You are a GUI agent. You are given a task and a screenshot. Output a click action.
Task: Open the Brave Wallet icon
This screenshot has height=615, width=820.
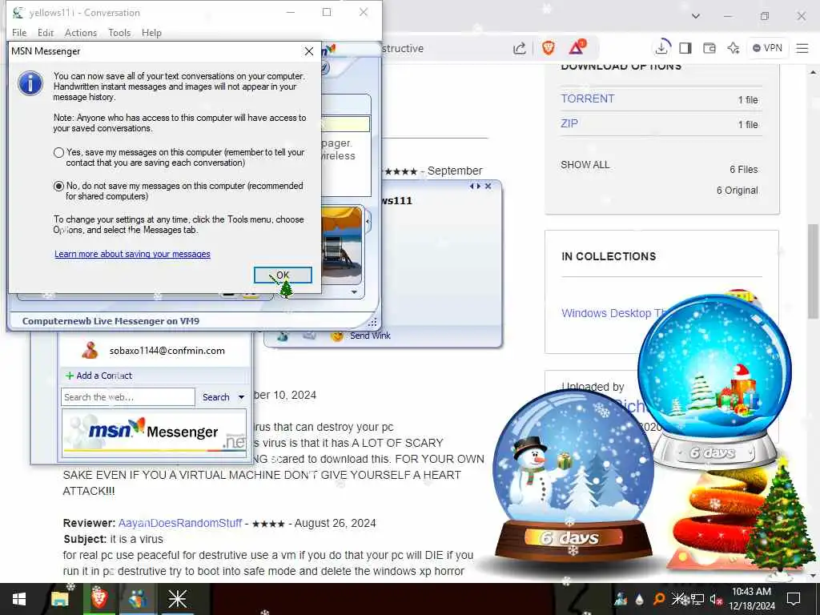(709, 48)
